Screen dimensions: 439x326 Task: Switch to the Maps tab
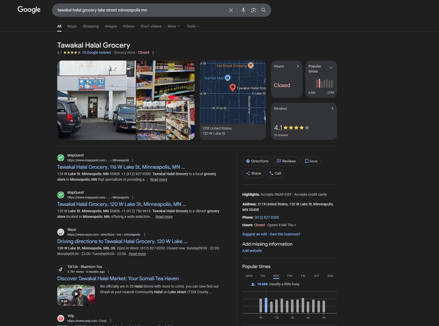point(72,26)
